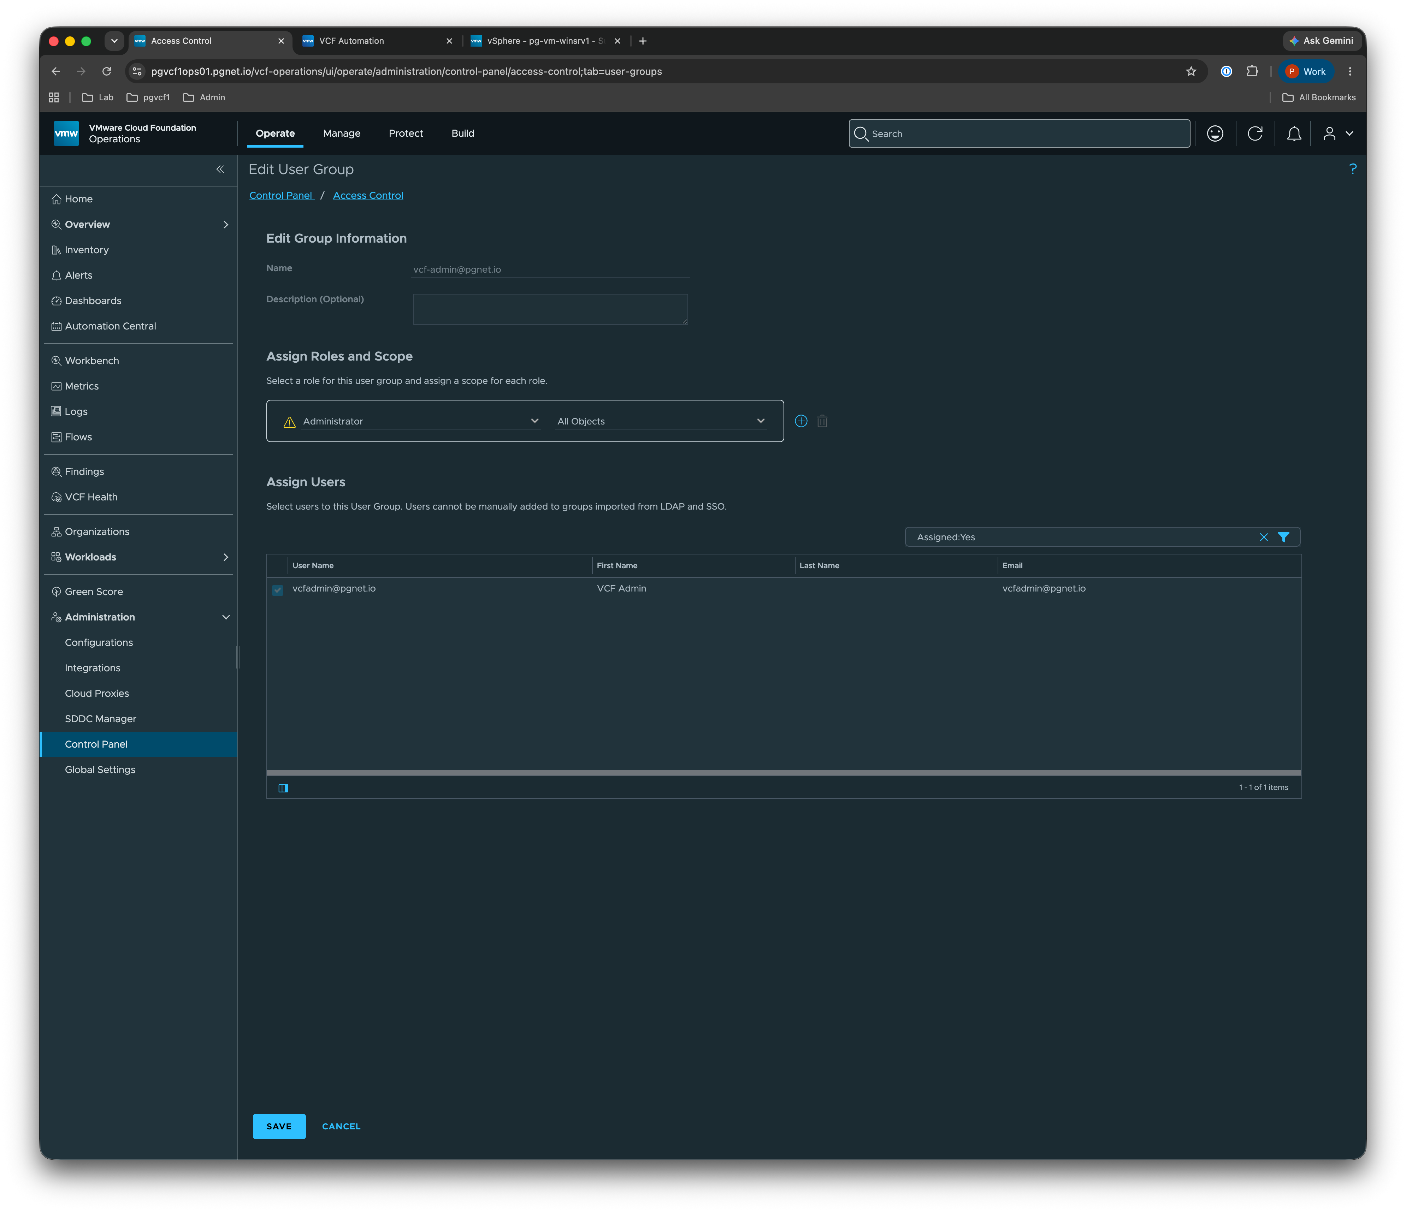The height and width of the screenshot is (1212, 1406).
Task: Add another role with plus icon
Action: pyautogui.click(x=801, y=421)
